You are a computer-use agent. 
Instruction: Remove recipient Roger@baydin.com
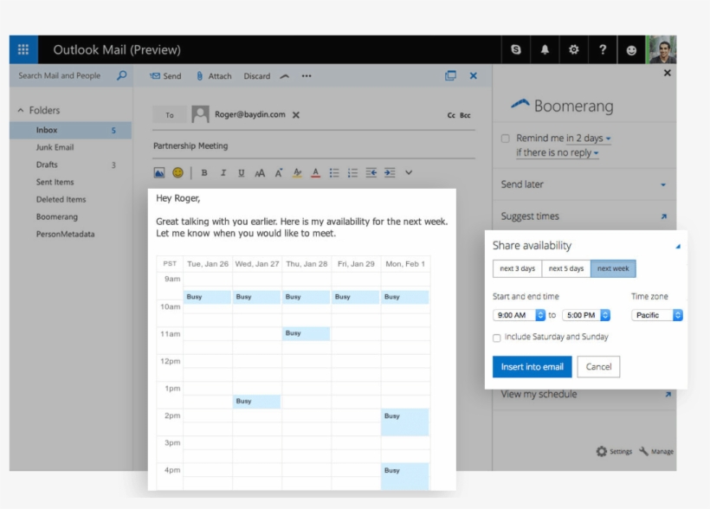coord(296,115)
